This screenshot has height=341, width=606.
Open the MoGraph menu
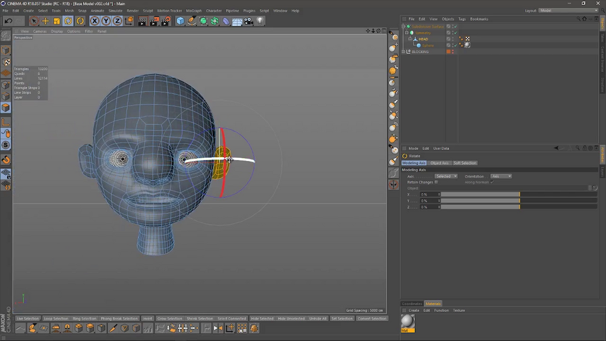click(194, 11)
